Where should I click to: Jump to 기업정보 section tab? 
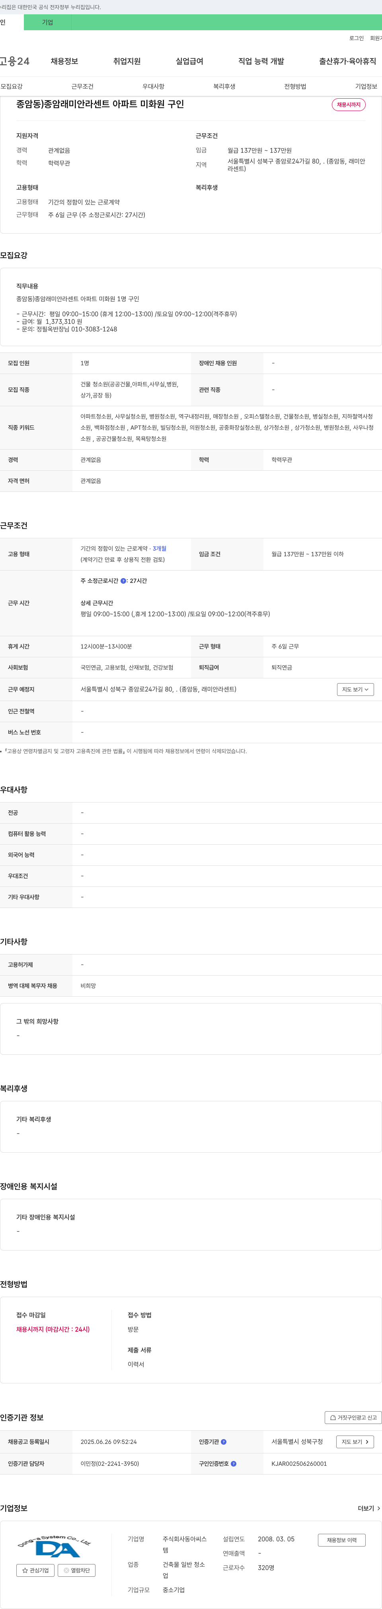[x=366, y=86]
